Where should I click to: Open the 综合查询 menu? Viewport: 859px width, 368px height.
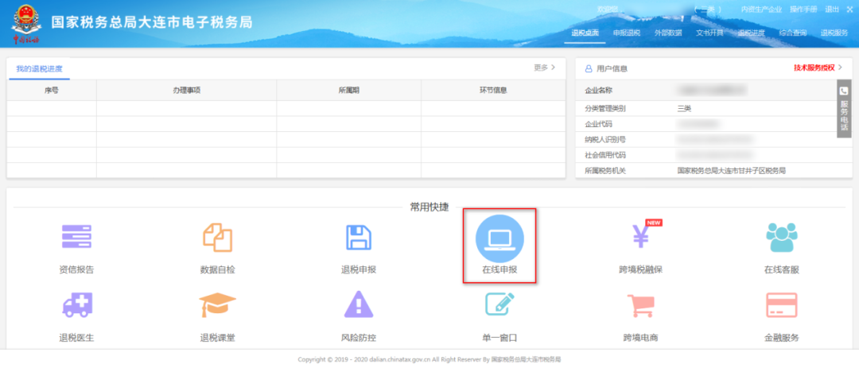coord(793,33)
